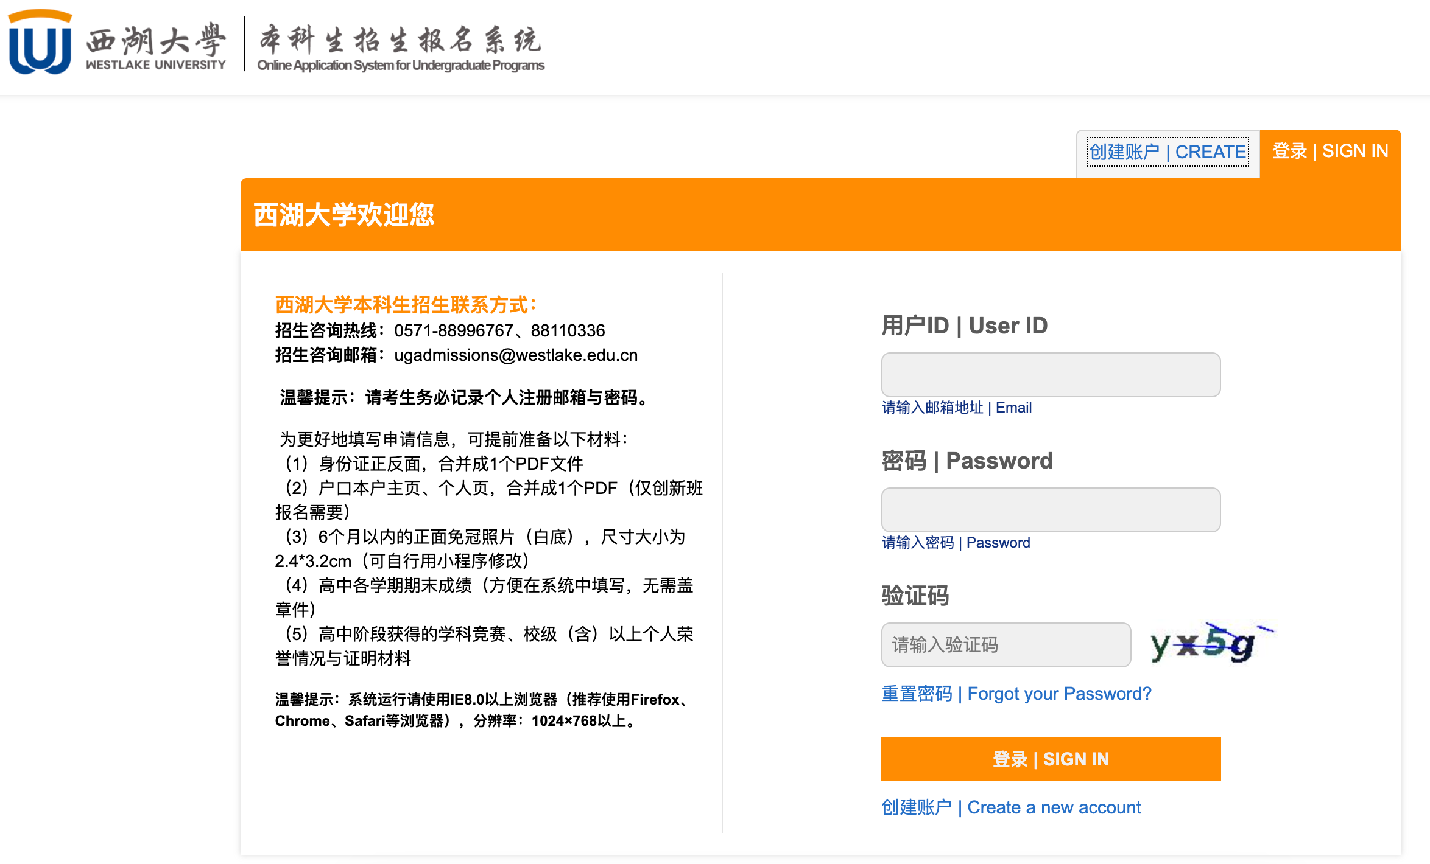Switch to the CREATE account tab
This screenshot has height=864, width=1430.
1168,152
